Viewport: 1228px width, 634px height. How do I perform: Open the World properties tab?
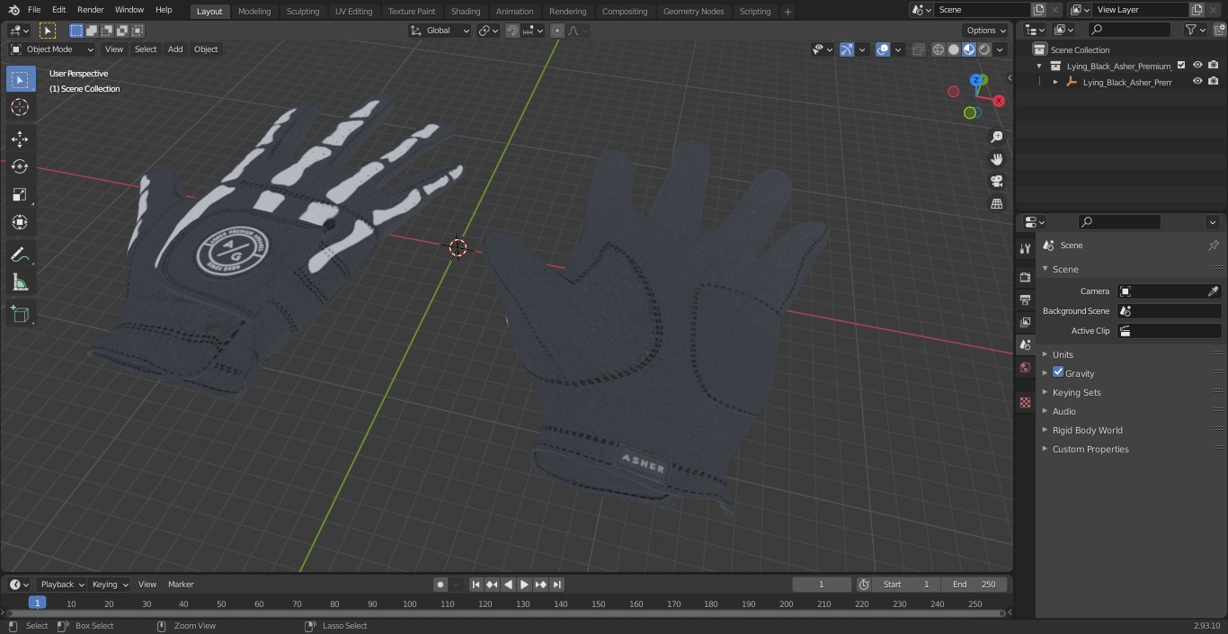(x=1025, y=368)
